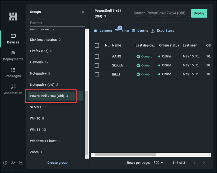This screenshot has height=173, width=217.
Task: Open the IROH device link
Action: (116, 74)
